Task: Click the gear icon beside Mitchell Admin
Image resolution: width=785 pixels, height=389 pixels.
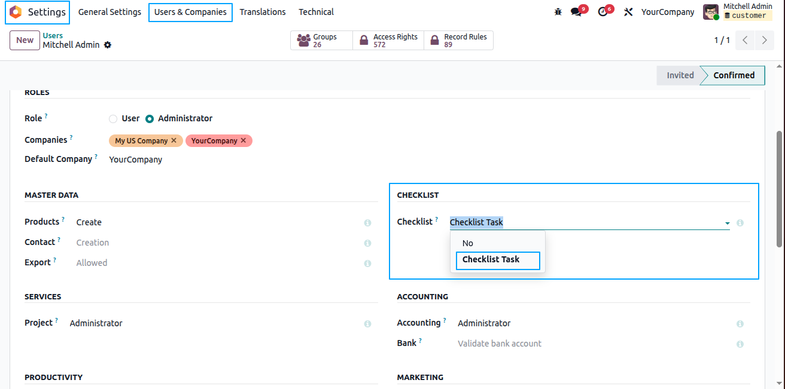Action: pyautogui.click(x=108, y=45)
